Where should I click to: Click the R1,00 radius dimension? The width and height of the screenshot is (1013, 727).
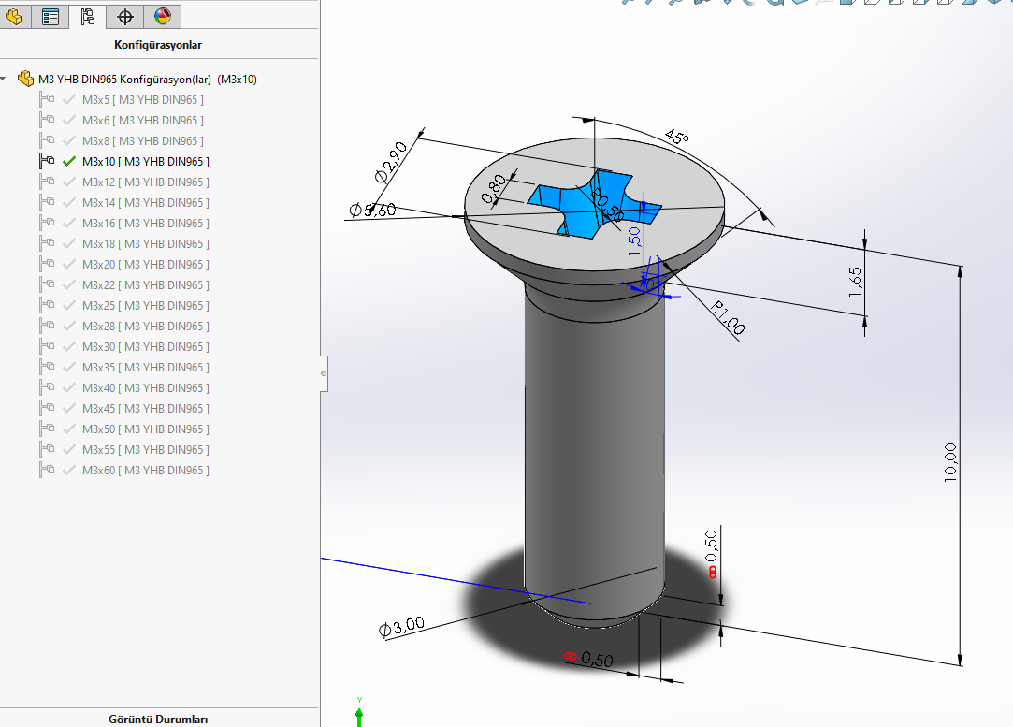[x=727, y=317]
